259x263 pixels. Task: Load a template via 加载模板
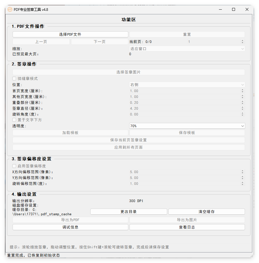[70, 133]
